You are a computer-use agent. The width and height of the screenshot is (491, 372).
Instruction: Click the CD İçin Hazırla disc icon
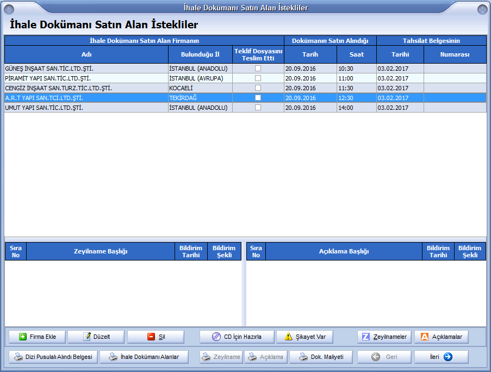coord(216,337)
